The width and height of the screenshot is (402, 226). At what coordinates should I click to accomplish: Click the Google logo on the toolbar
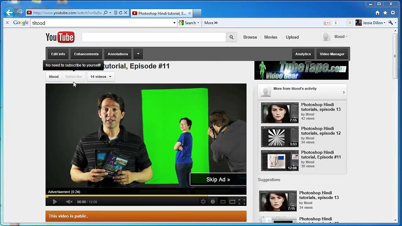click(x=21, y=23)
